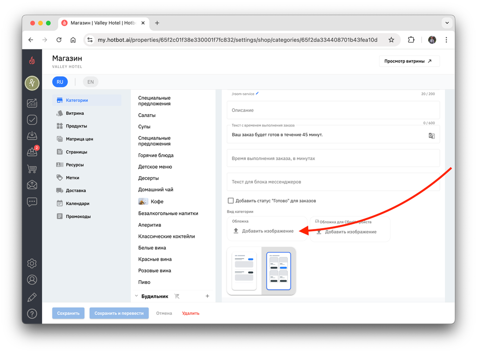Select the grid layout category view
Viewport: 477px width, 353px height.
tap(279, 271)
